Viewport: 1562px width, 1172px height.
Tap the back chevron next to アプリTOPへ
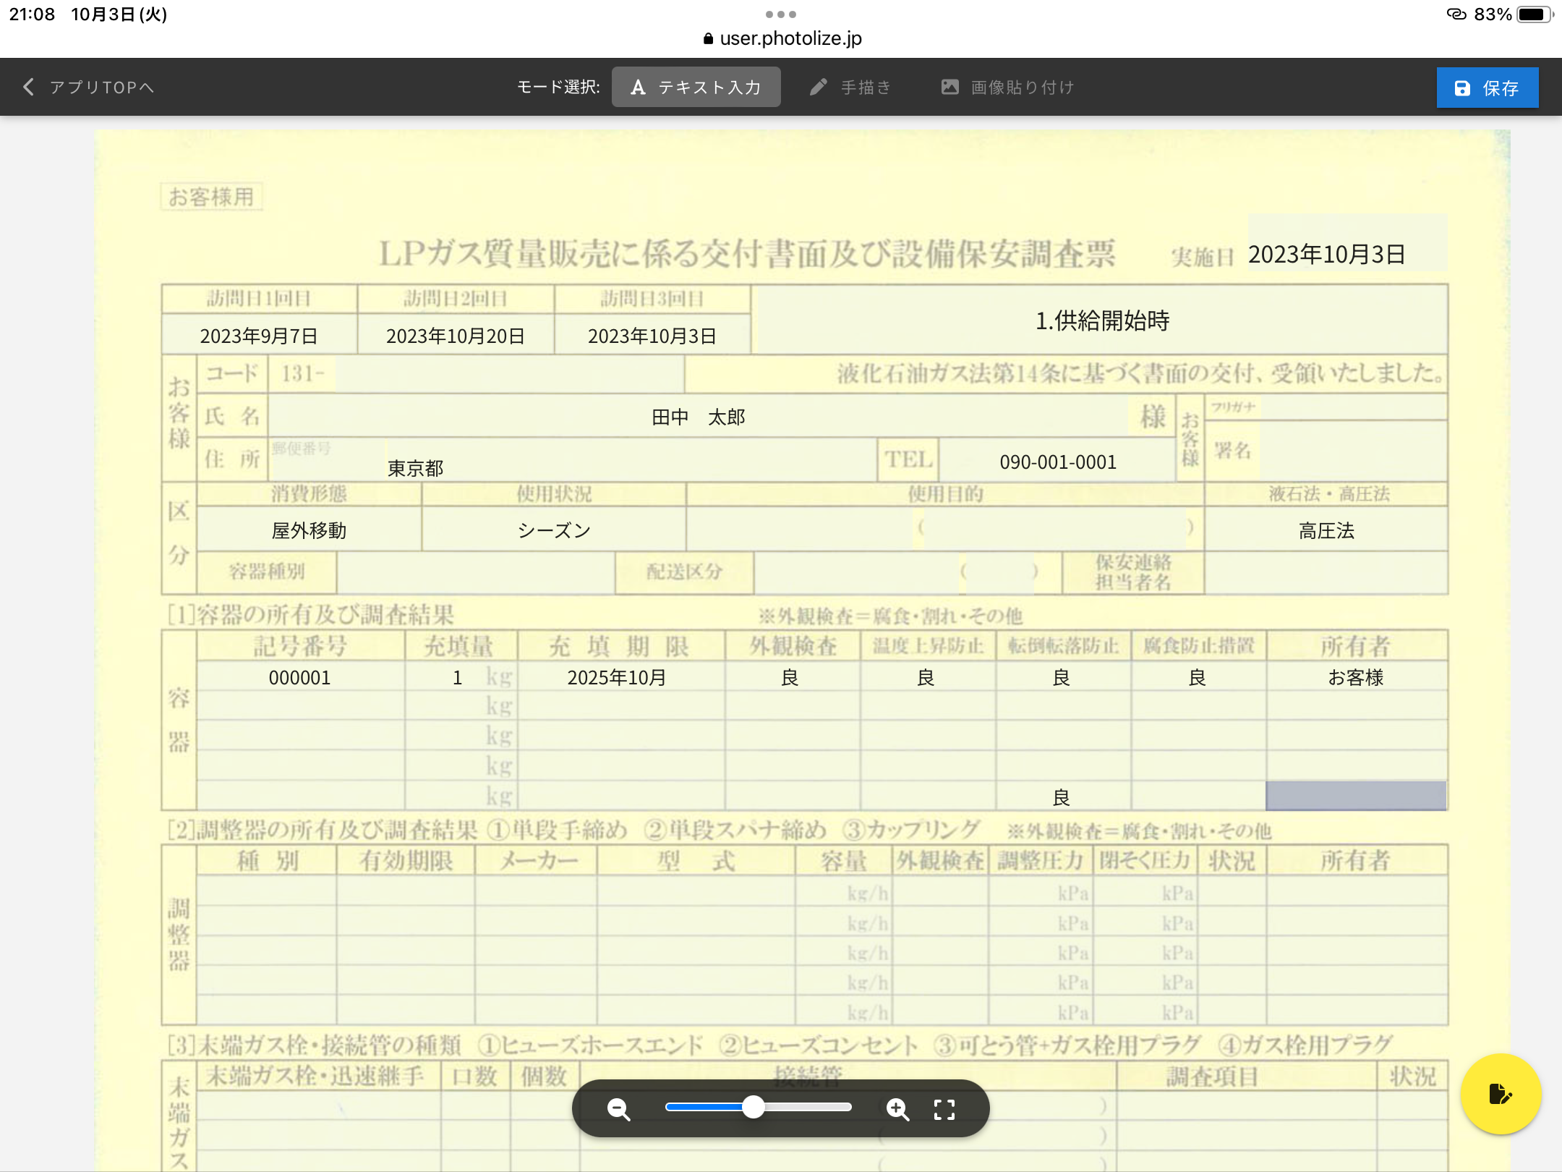pos(28,87)
